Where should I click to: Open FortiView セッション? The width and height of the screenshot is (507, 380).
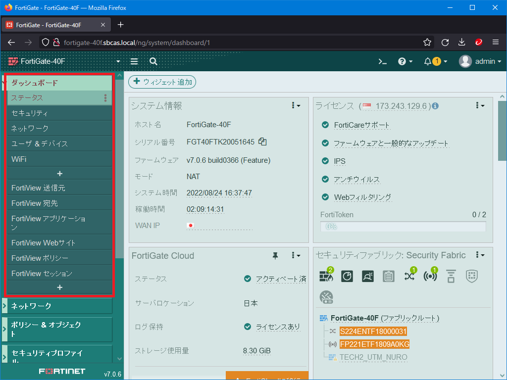59,273
